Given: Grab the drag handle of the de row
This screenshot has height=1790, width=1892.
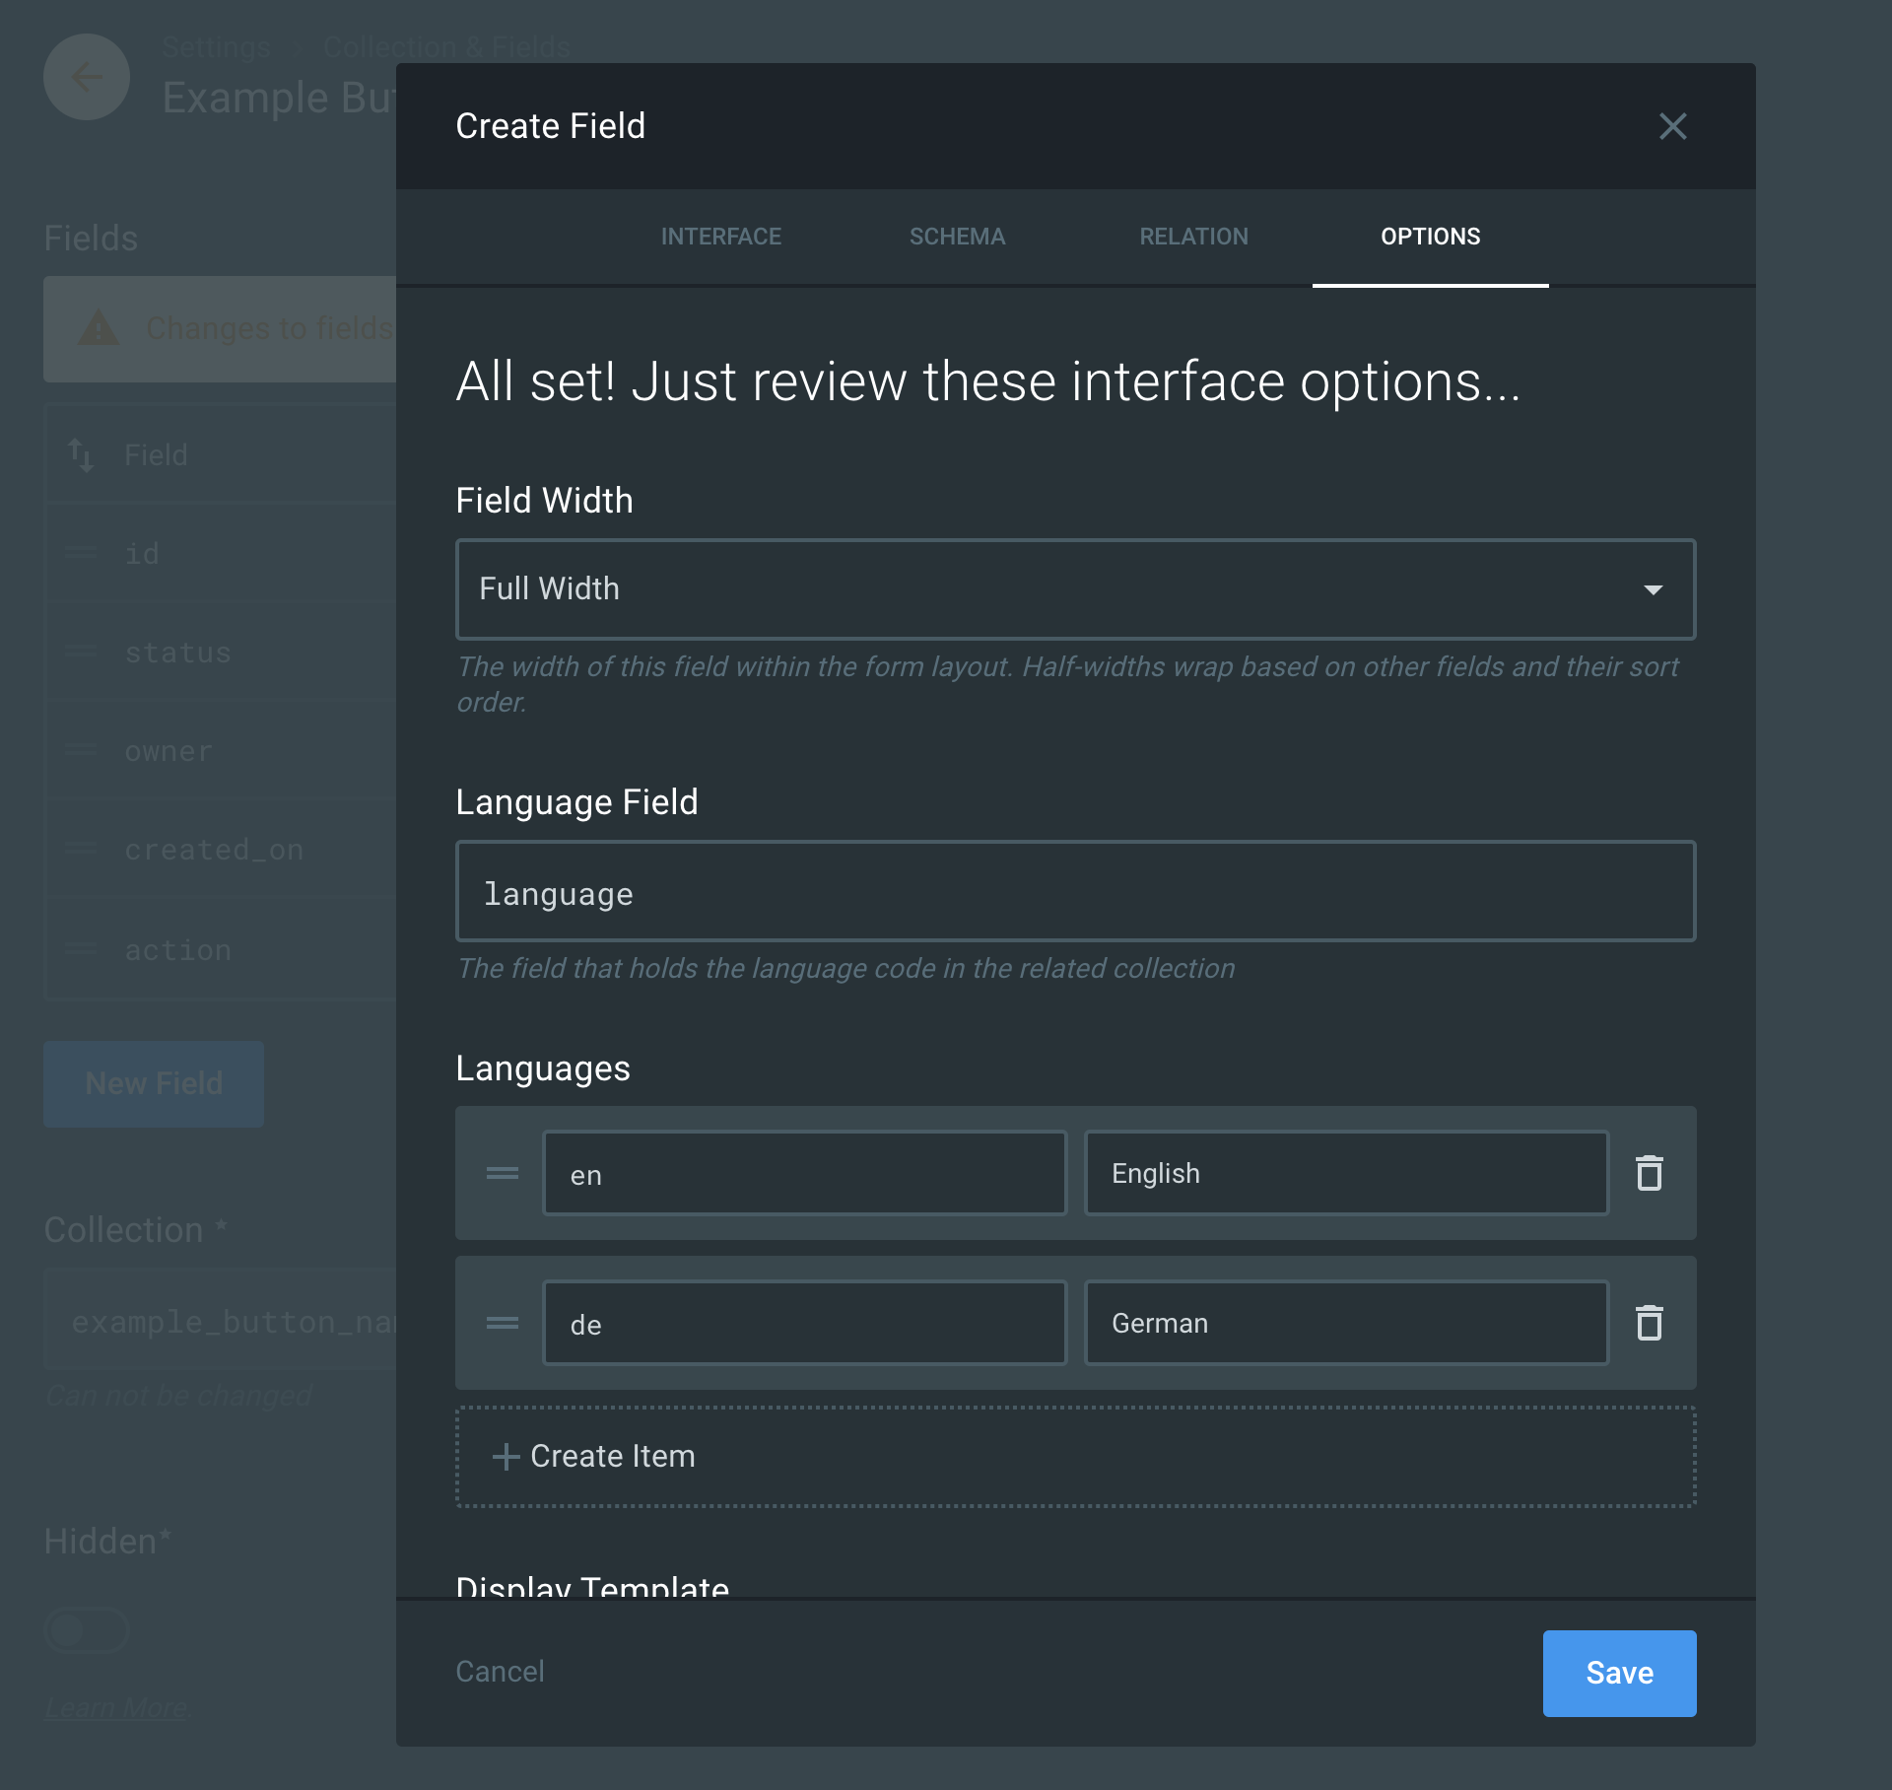Looking at the screenshot, I should [x=503, y=1323].
